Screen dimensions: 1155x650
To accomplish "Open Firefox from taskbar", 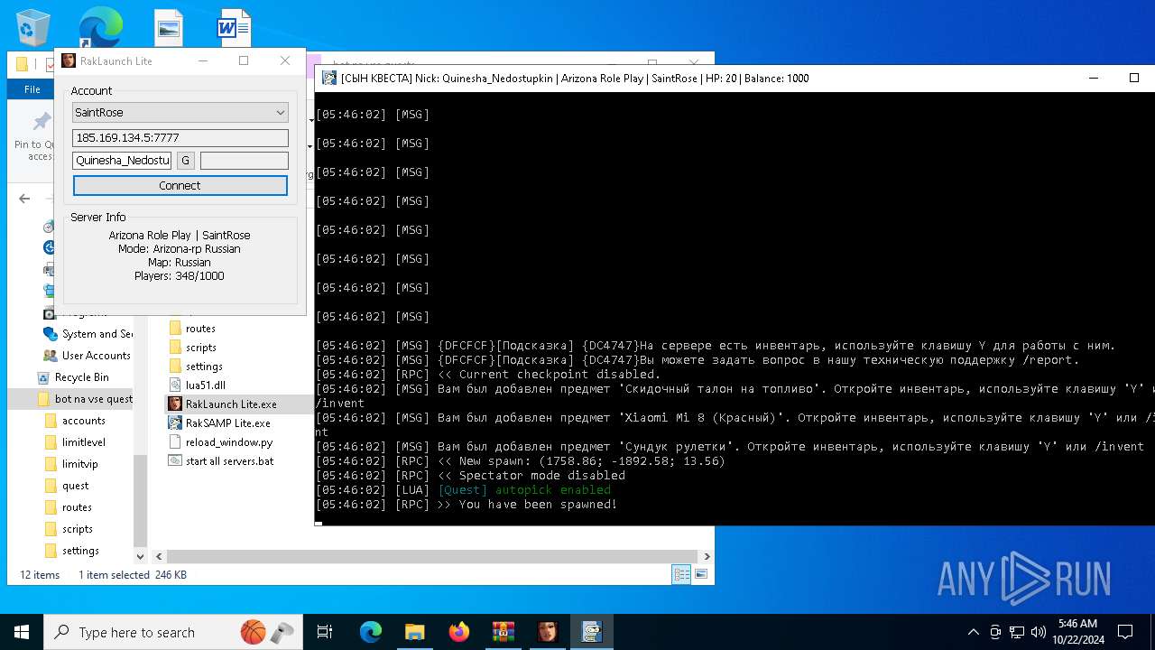I will 459,632.
